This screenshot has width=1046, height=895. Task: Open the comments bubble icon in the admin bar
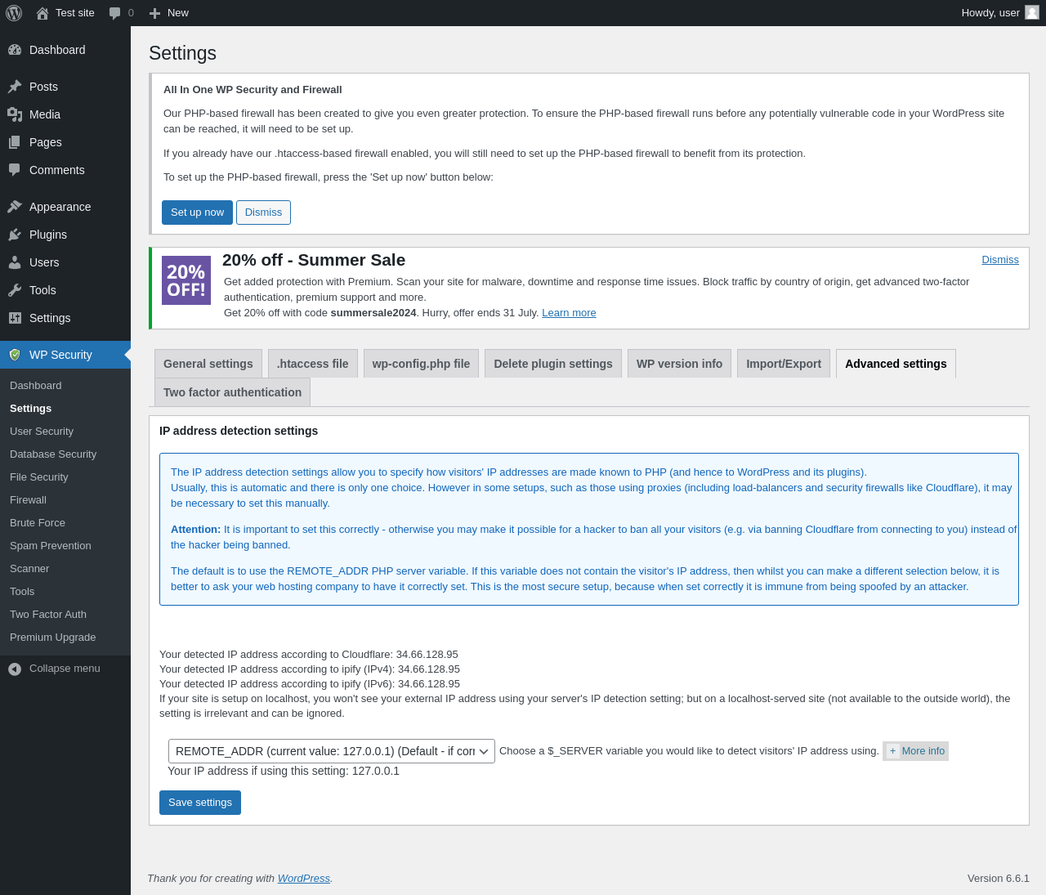[115, 13]
